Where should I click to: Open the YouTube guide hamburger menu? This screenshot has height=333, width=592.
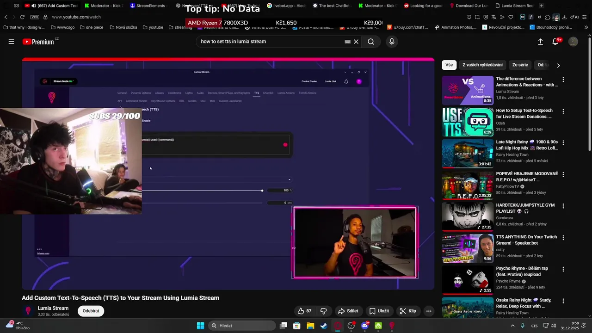[11, 42]
